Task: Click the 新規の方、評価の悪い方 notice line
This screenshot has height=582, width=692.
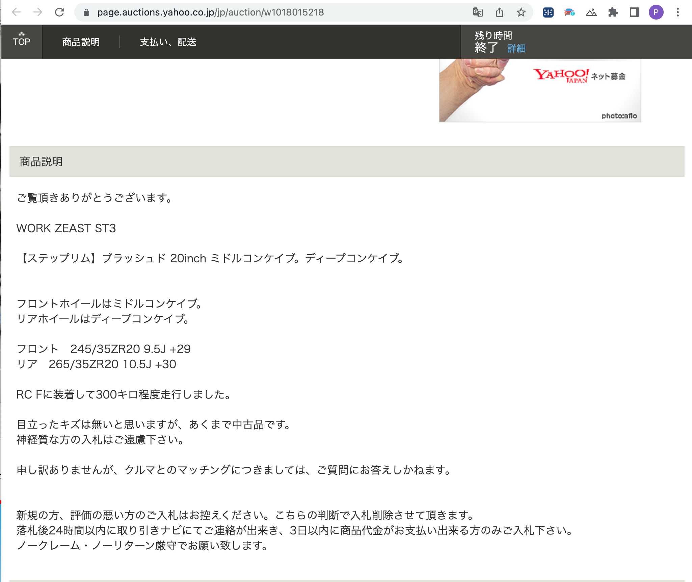Action: coord(246,515)
